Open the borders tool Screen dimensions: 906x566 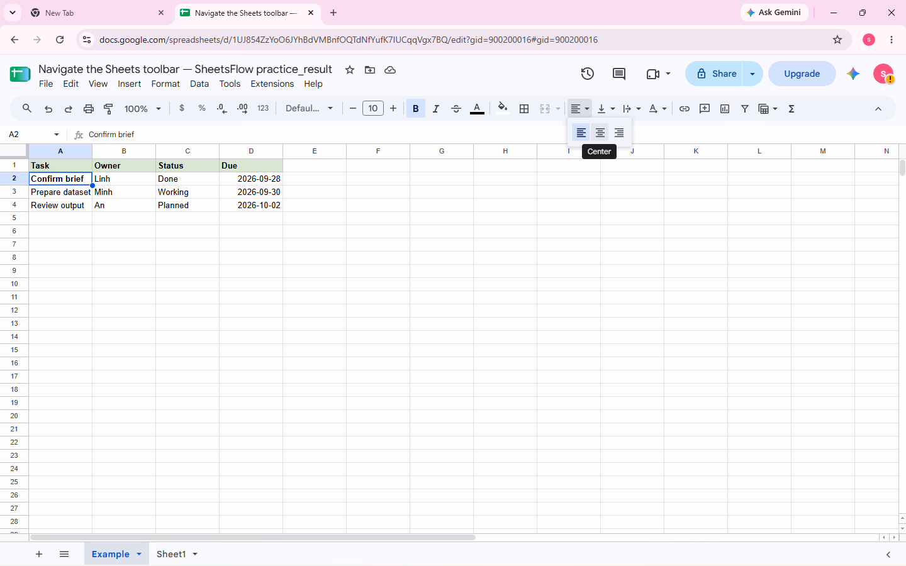pos(524,109)
